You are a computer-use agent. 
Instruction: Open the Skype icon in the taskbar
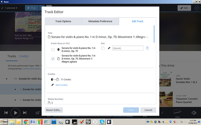(x=102, y=122)
